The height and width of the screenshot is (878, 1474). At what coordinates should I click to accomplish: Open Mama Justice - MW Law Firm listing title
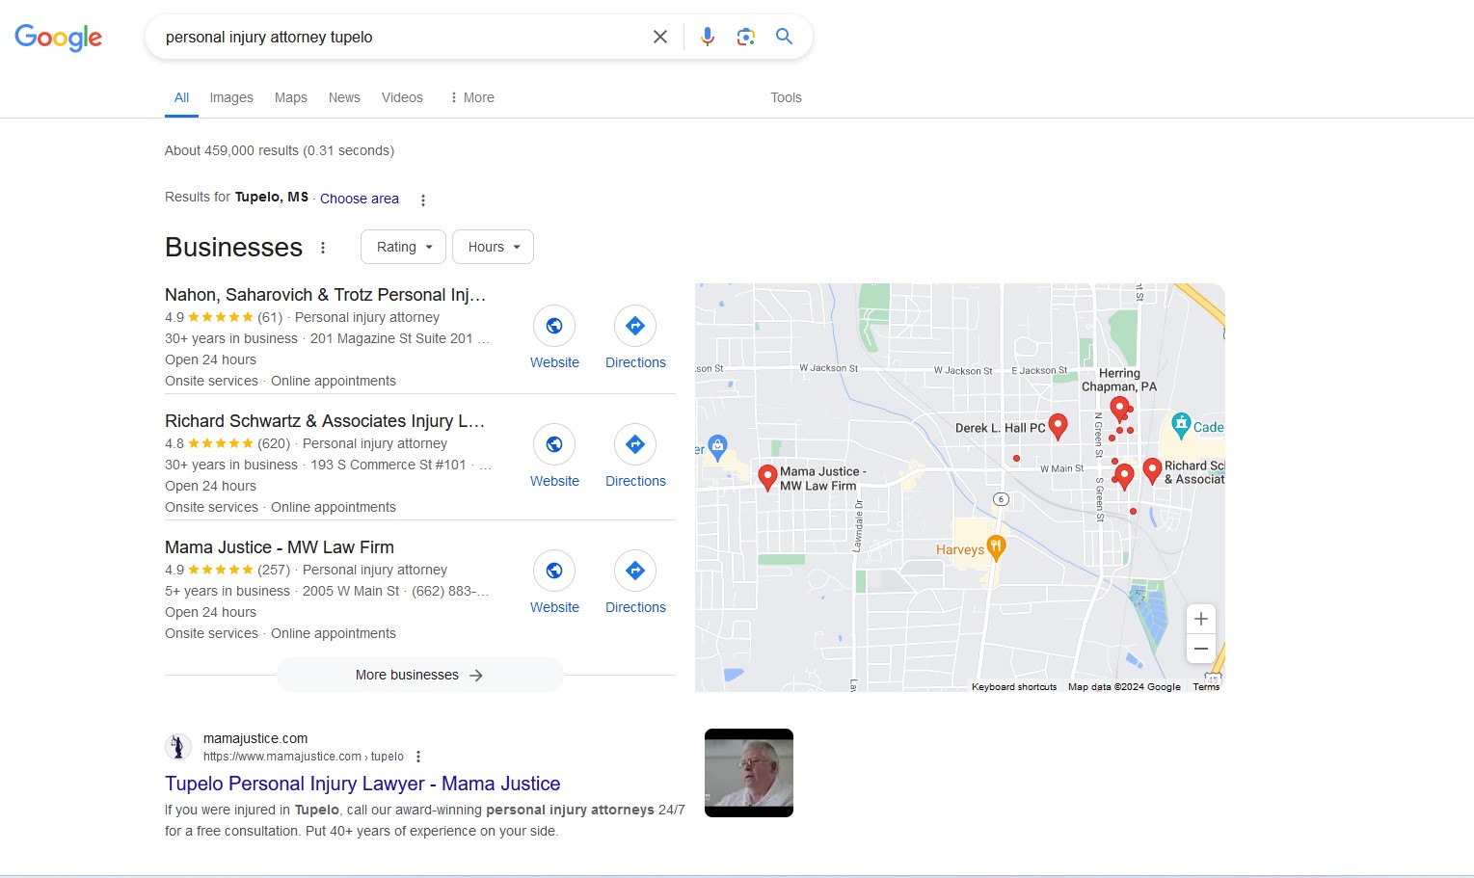(x=280, y=547)
